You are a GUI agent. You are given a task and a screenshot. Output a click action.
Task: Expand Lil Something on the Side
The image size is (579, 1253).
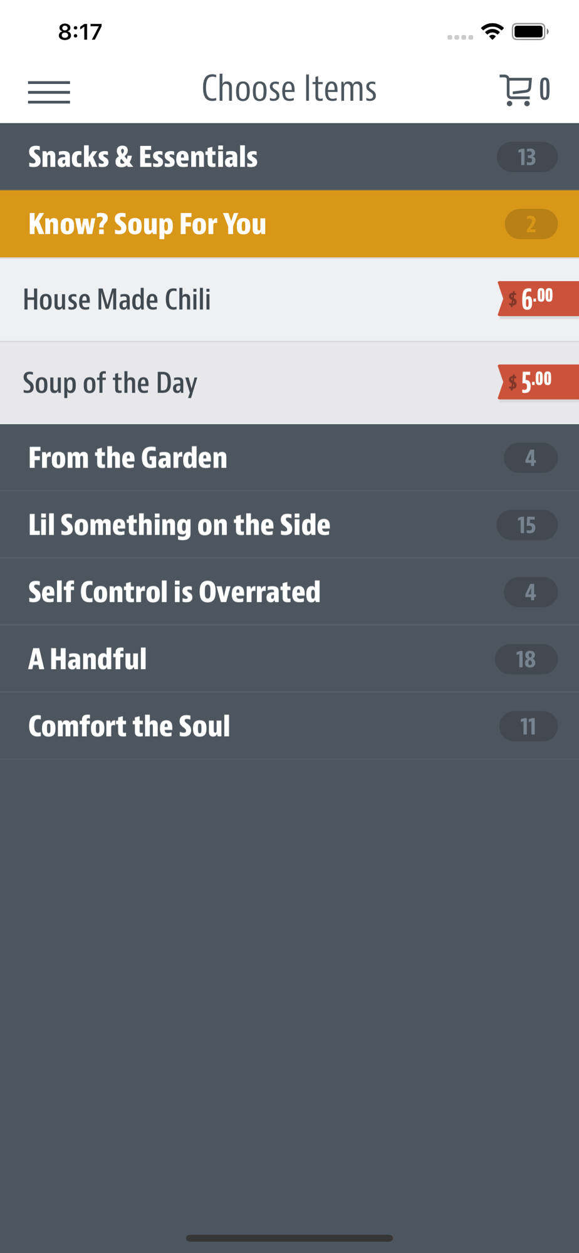tap(289, 525)
